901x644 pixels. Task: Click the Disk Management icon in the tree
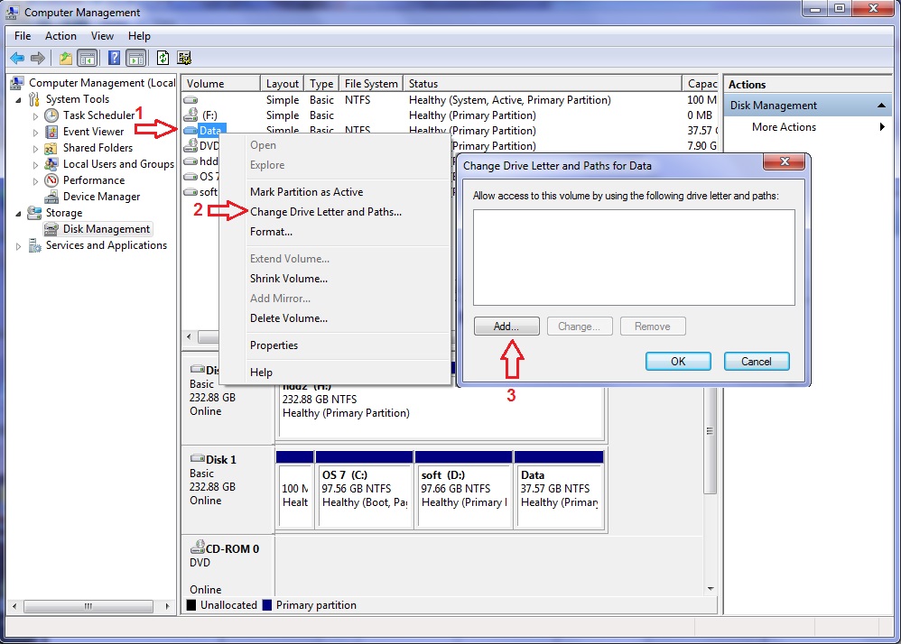coord(51,229)
